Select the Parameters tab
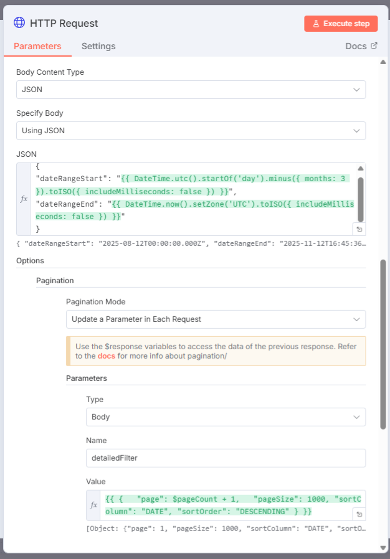 coord(37,46)
